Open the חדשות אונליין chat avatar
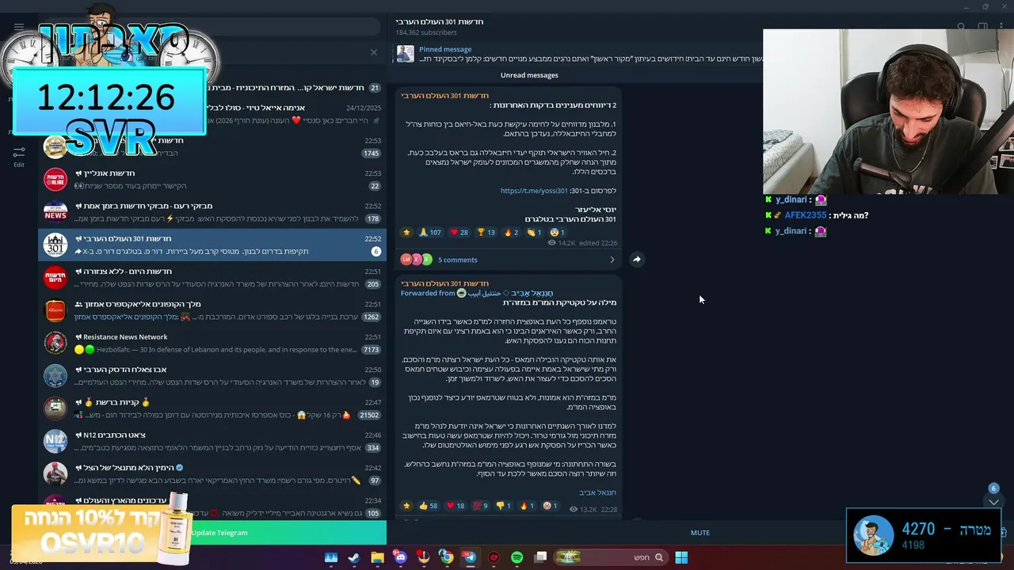The width and height of the screenshot is (1014, 570). pos(55,180)
